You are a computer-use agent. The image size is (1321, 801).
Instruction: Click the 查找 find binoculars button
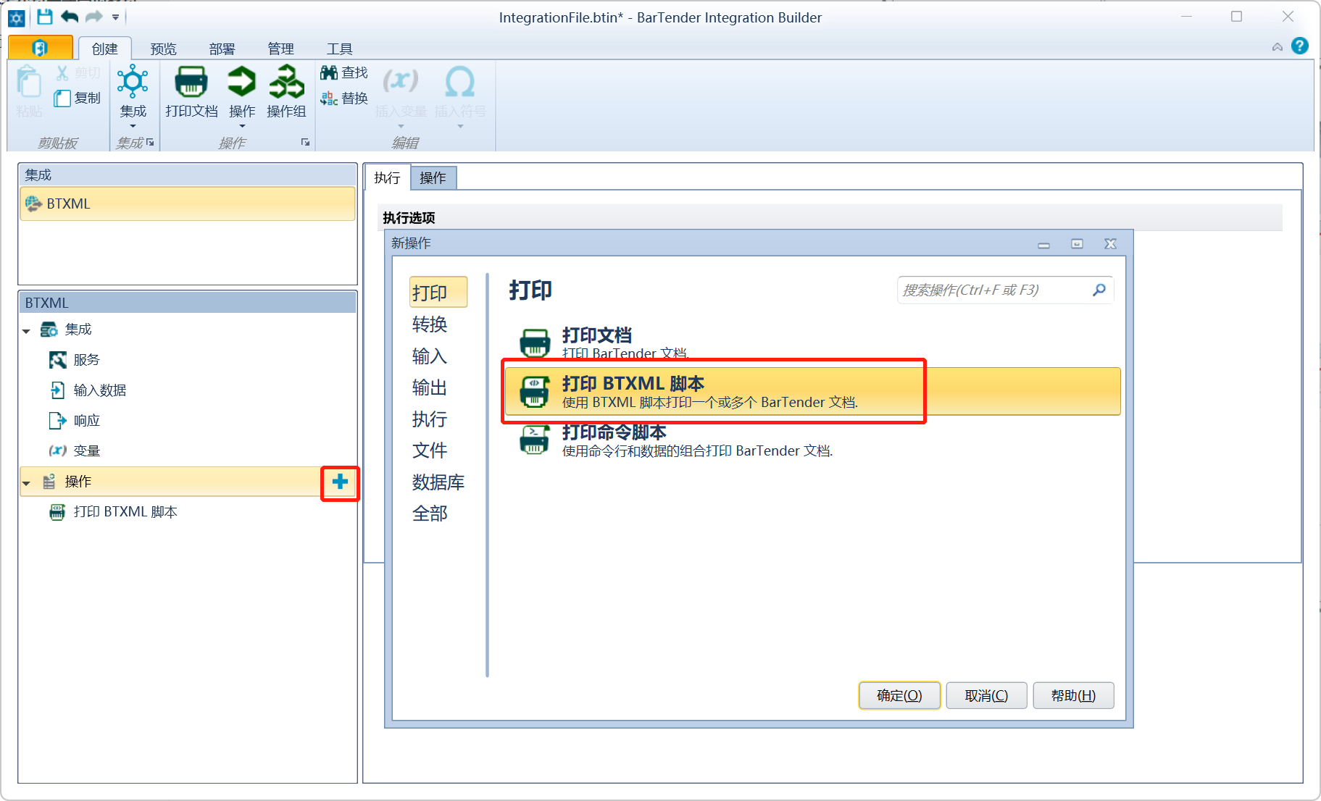point(344,72)
